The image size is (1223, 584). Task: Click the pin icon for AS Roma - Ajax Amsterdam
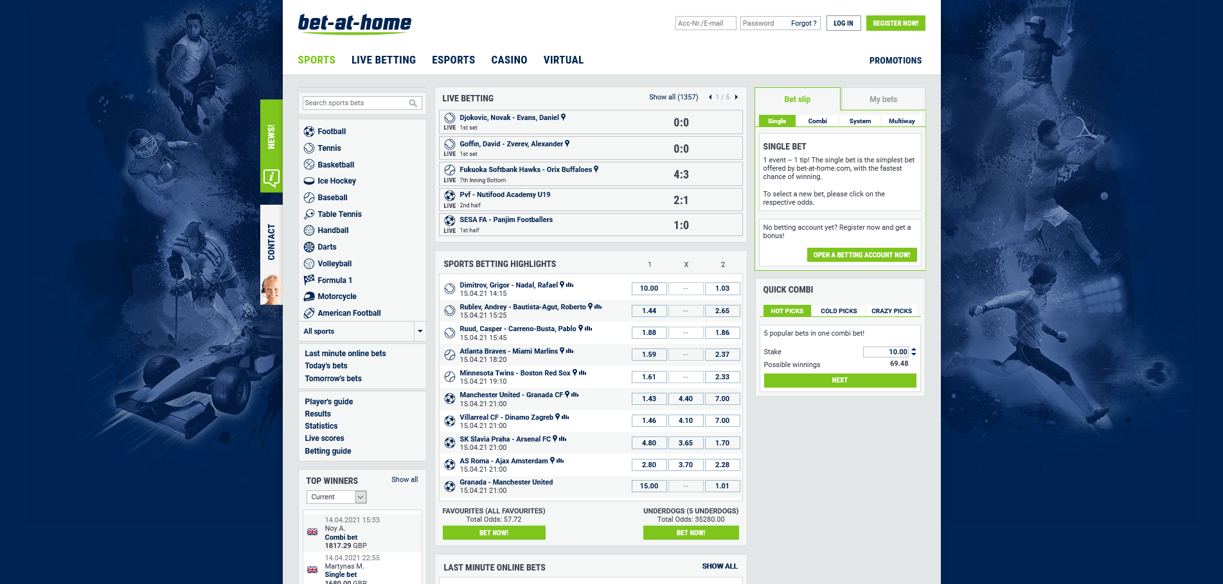click(552, 461)
